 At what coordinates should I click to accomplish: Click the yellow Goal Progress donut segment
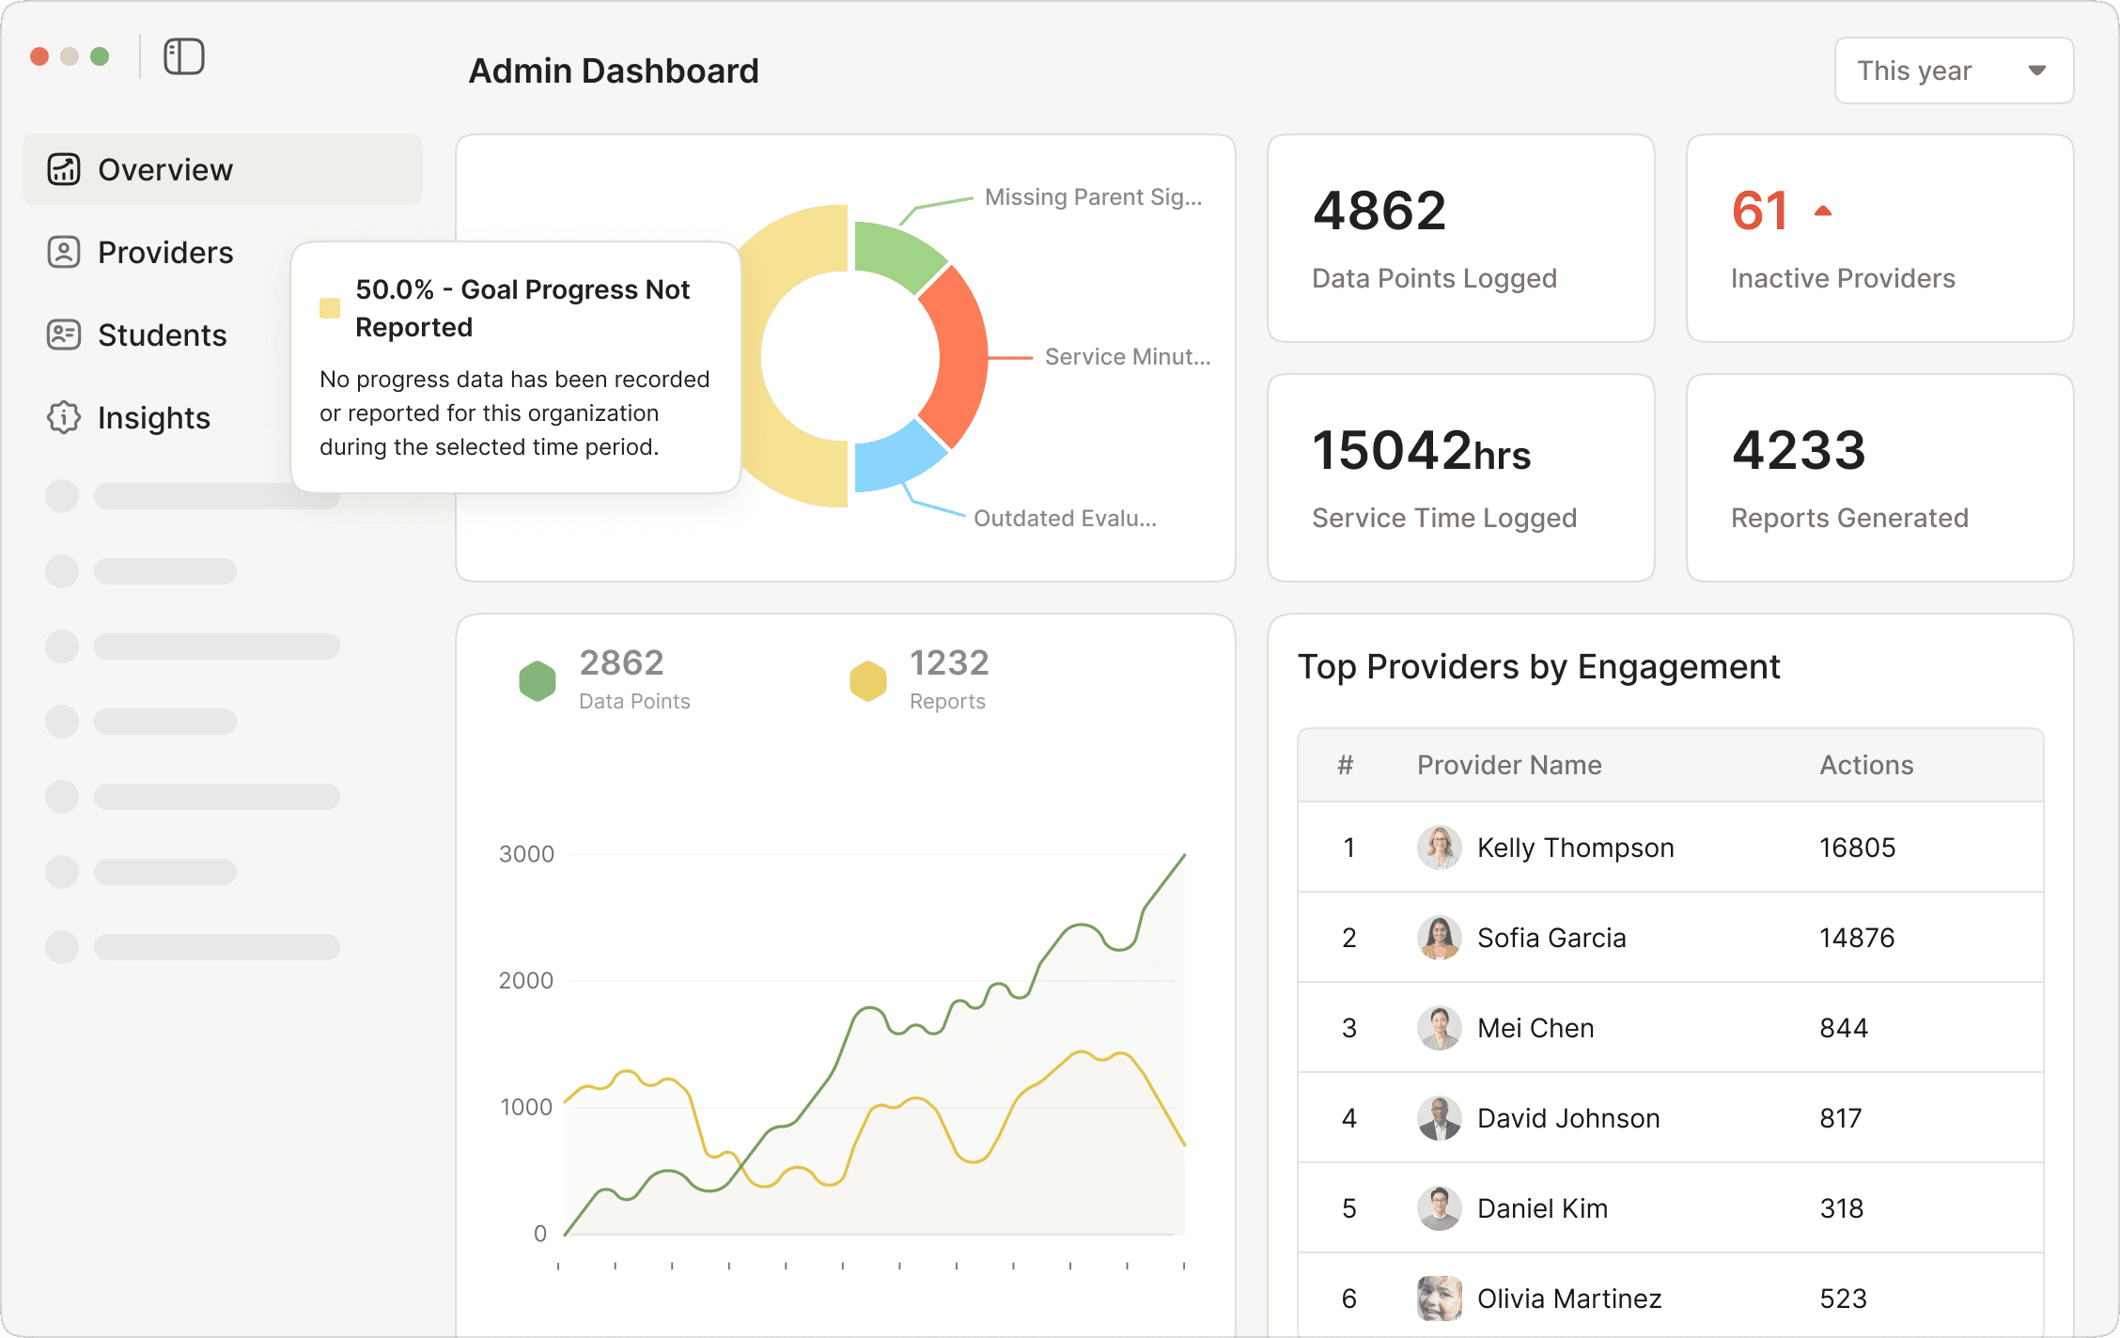(797, 470)
